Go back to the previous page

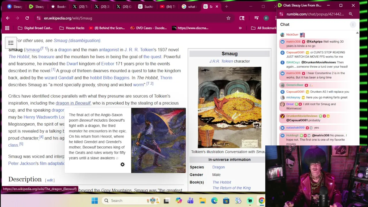[8, 18]
